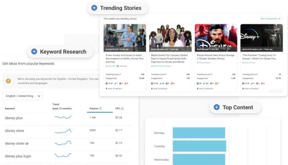Click Trending Score info icon on Doctor Strange story

pos(211,74)
